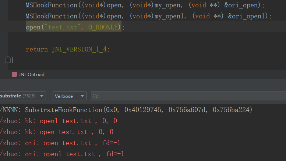Place cursor on the highlighted open("test.txt") call
The image size is (286, 161).
pyautogui.click(x=74, y=27)
